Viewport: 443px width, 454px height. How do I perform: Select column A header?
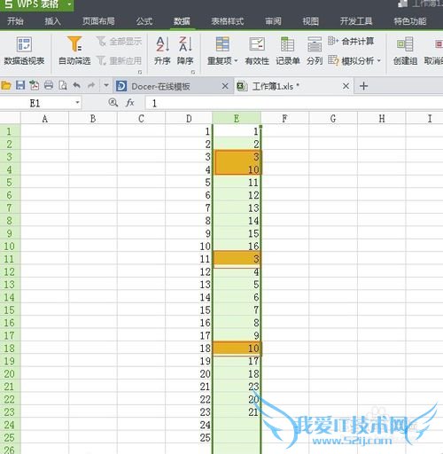pos(44,119)
